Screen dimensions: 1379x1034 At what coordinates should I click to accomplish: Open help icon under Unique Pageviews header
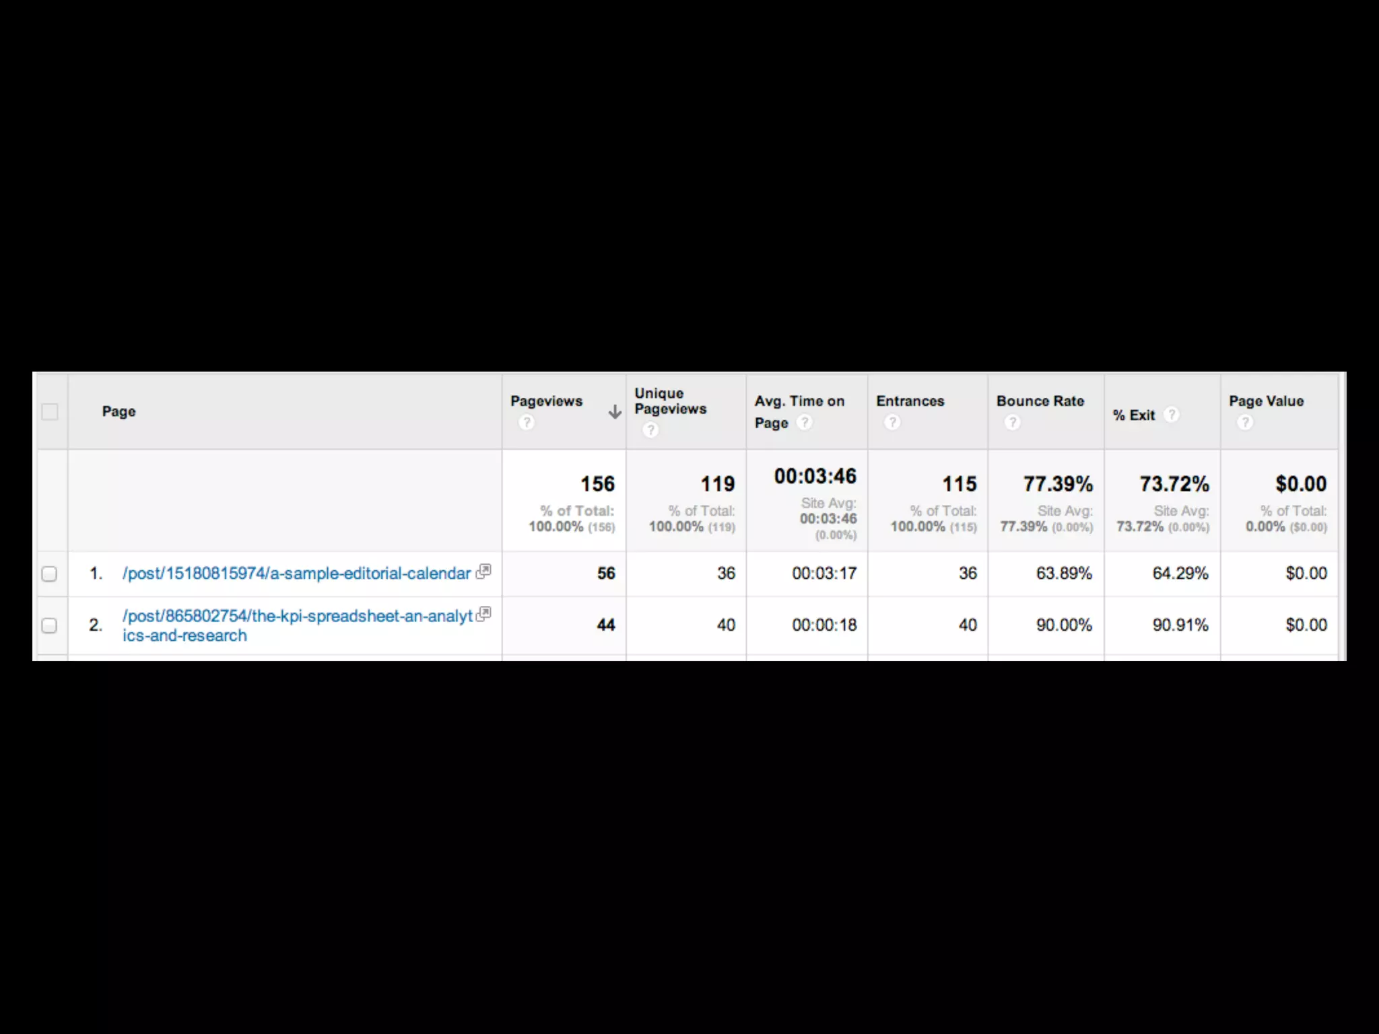[x=650, y=430]
